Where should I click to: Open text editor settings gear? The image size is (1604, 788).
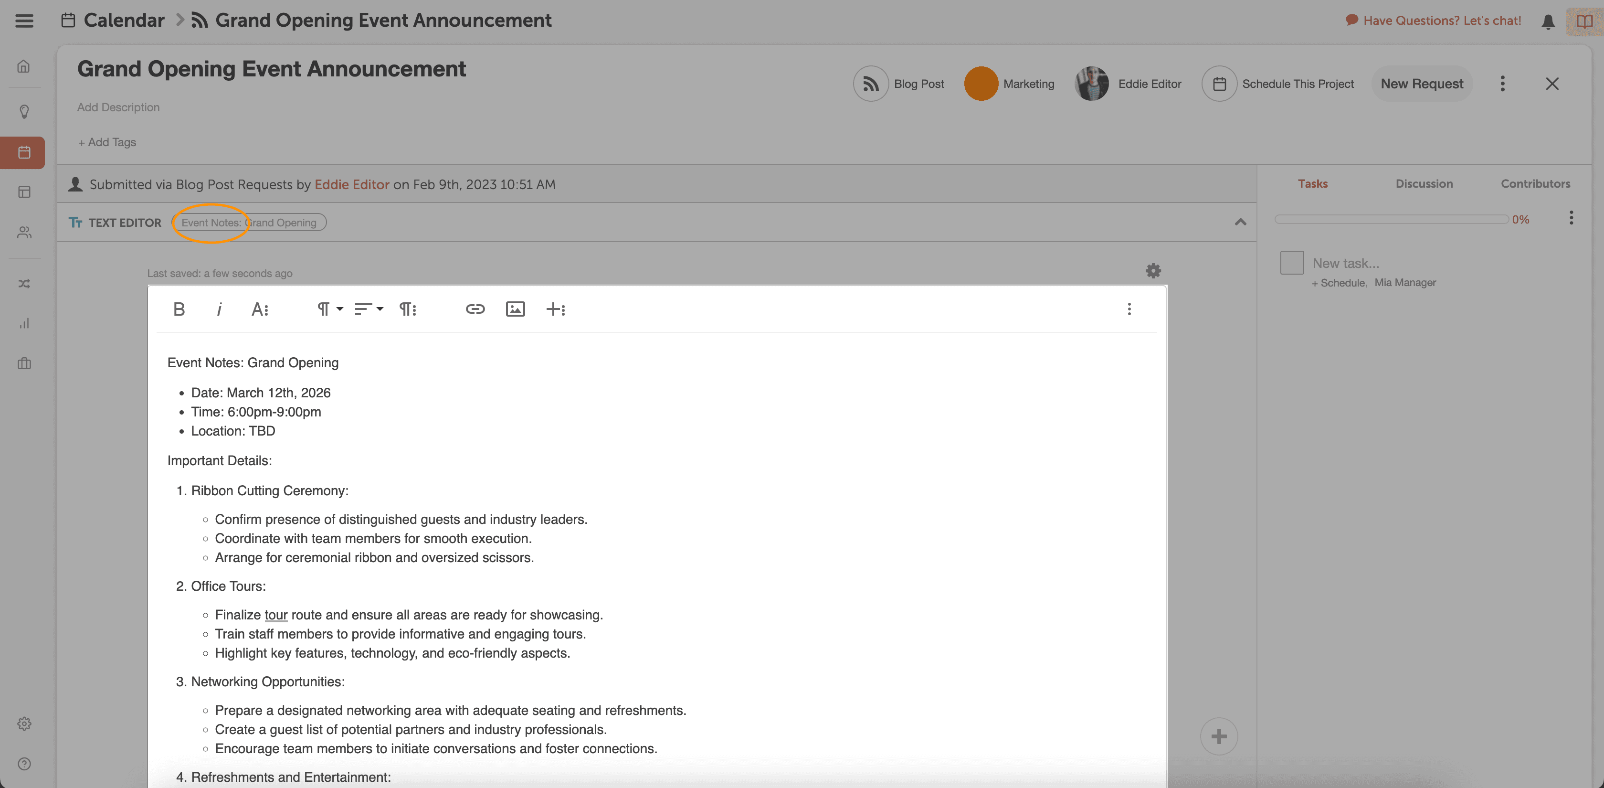1153,271
